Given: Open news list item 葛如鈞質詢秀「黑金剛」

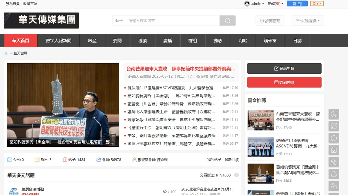Looking at the screenshot, I should coord(171,96).
